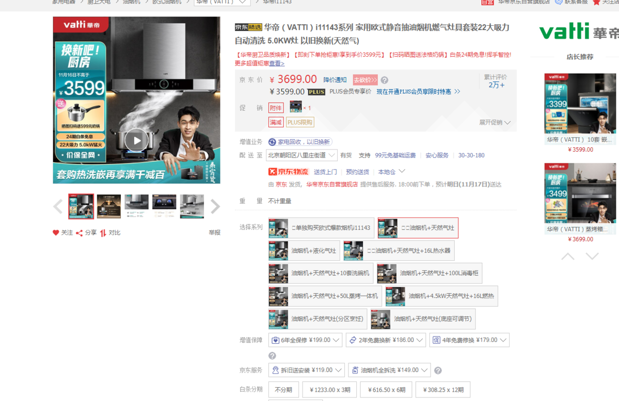Click 预约送货 link
The height and width of the screenshot is (401, 619).
(357, 172)
